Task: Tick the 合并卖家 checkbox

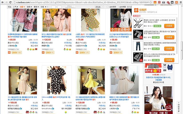Action: point(108,7)
